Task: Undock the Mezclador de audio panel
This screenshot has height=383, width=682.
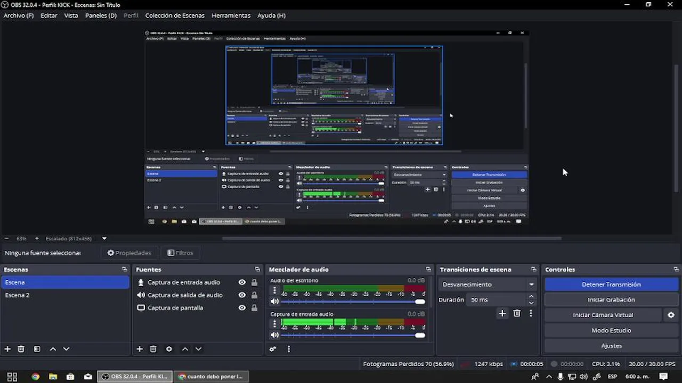Action: tap(428, 270)
